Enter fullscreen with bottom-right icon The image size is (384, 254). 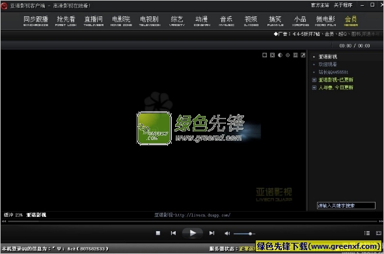click(x=379, y=233)
